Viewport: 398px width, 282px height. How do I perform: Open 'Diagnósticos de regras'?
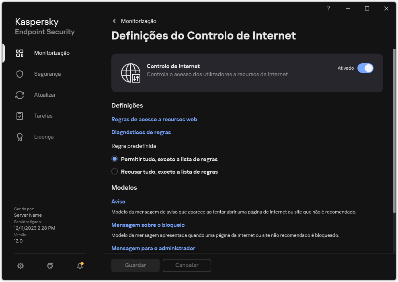coord(141,132)
